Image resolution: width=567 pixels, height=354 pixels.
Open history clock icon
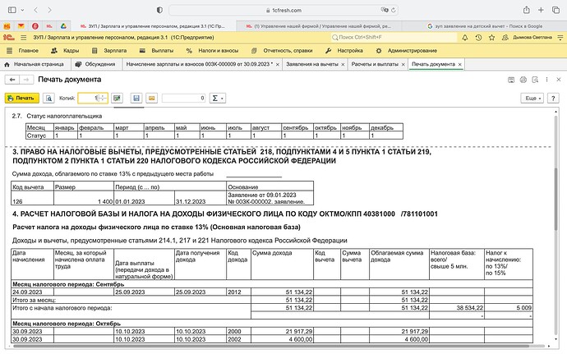478,37
